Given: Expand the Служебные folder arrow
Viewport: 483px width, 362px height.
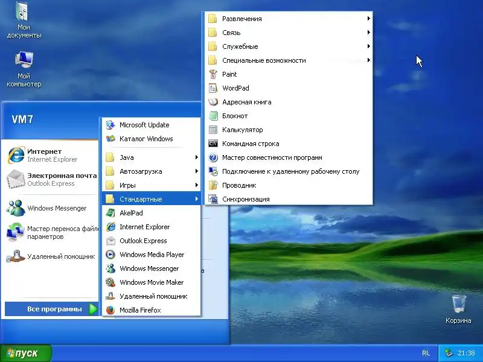Looking at the screenshot, I should click(368, 46).
